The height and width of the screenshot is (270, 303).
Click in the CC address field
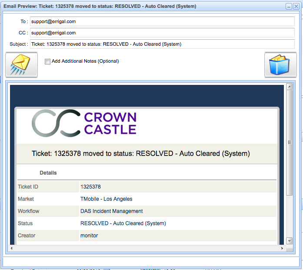[x=162, y=33]
